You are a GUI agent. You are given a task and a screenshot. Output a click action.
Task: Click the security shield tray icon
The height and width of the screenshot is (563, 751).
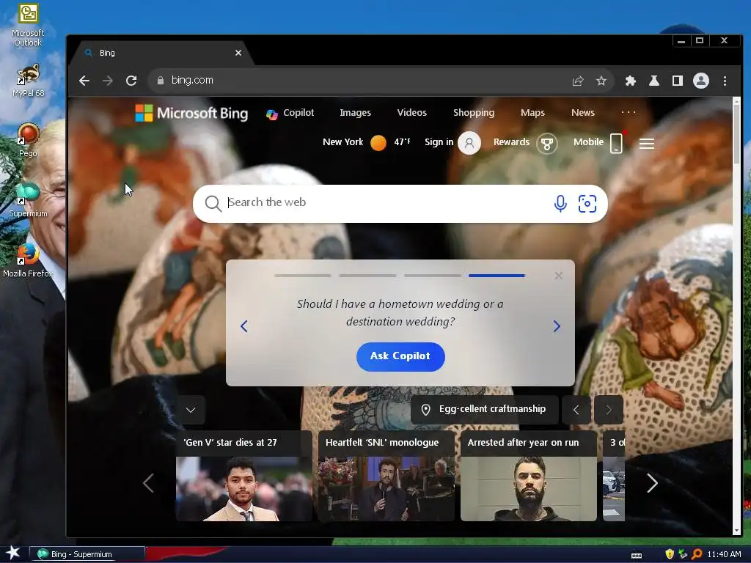(670, 554)
